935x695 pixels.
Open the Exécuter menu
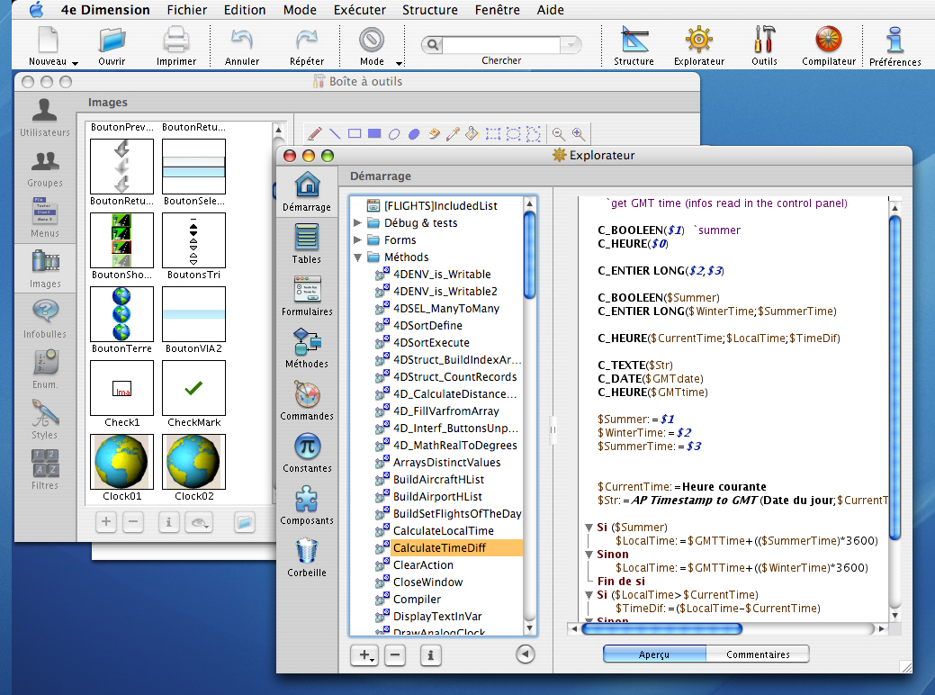tap(360, 10)
